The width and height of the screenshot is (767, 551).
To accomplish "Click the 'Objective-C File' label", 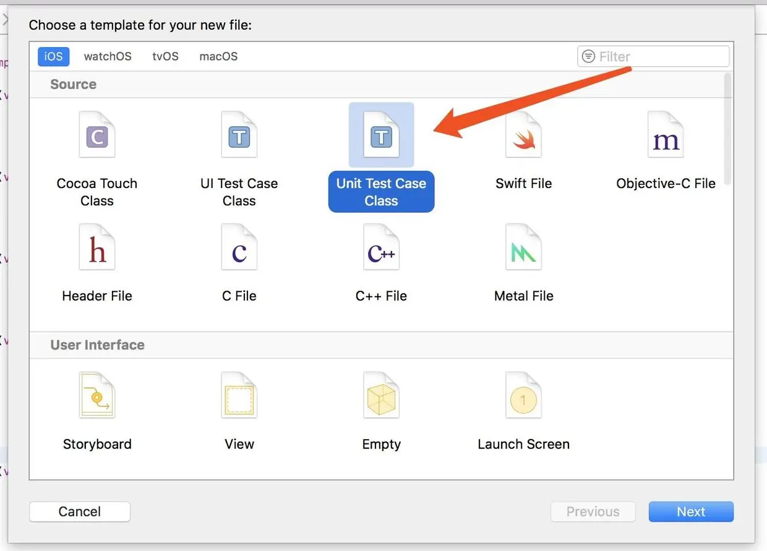I will click(x=666, y=183).
